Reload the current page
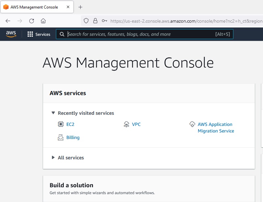 click(x=32, y=21)
